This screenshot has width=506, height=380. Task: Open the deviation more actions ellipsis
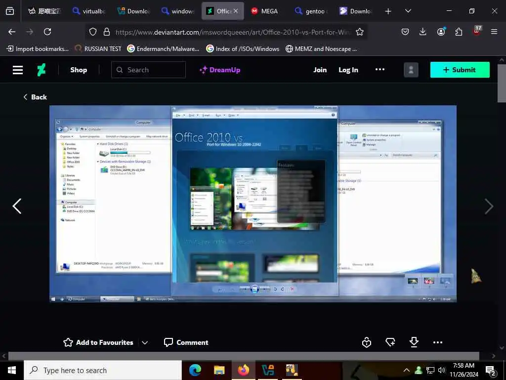438,342
